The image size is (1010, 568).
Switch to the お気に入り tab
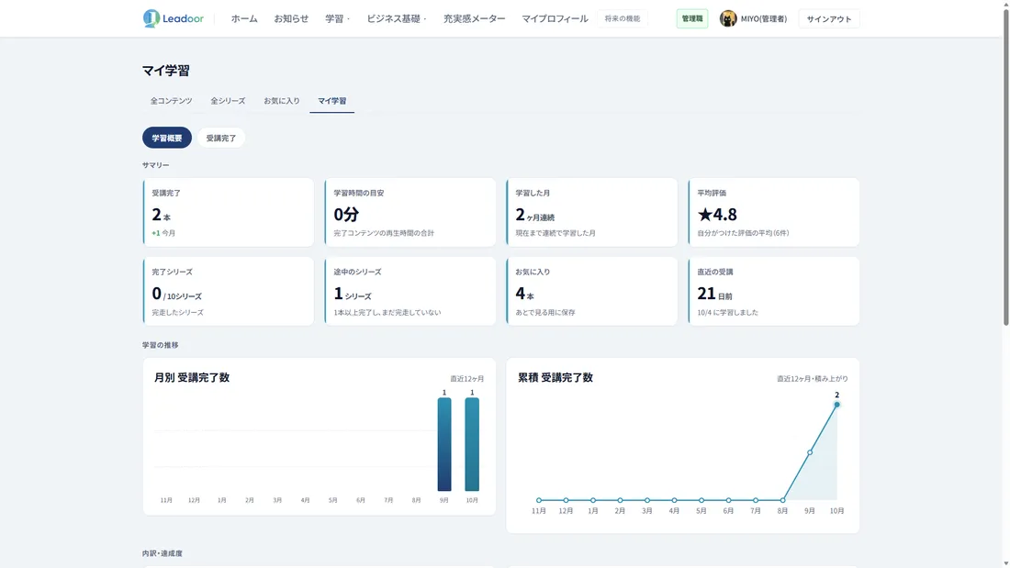(x=282, y=101)
